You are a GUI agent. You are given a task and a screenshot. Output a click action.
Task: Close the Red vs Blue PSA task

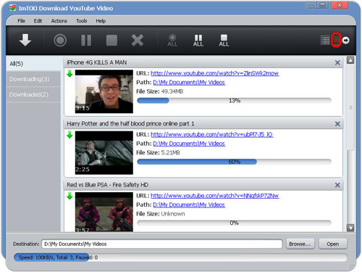(x=337, y=185)
